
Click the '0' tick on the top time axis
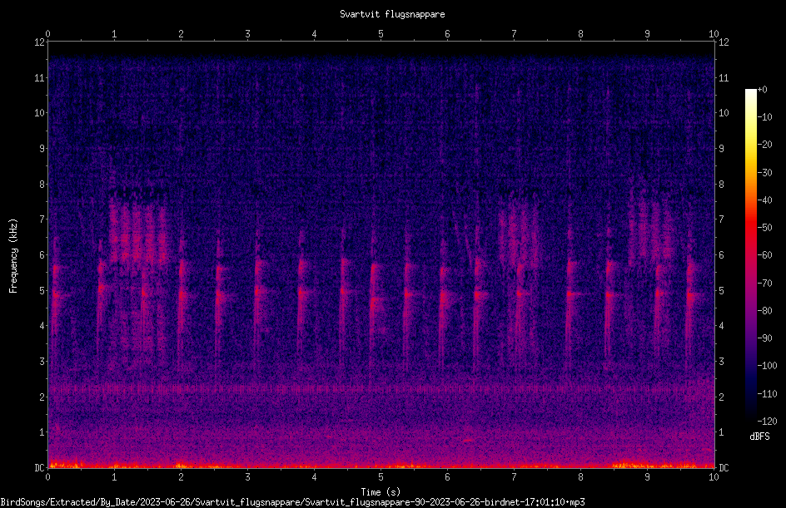click(48, 34)
